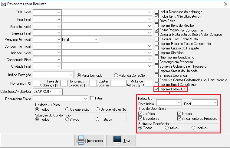Check the Filtrar checkbox
The image size is (230, 148).
[93, 98]
